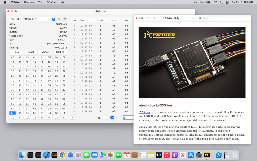Open Google Chrome from the dock
The image size is (257, 161).
62,155
